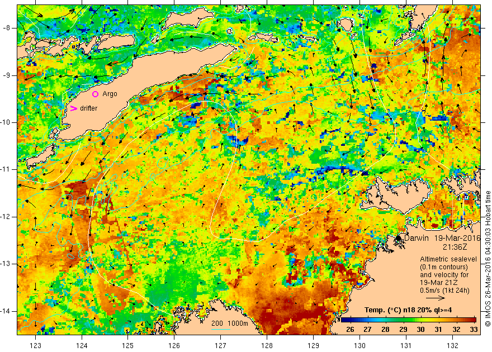
Task: Click the time '21:36Z' text
Action: pyautogui.click(x=455, y=248)
